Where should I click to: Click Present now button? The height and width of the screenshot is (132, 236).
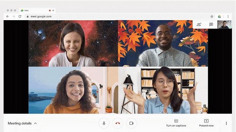point(206,123)
